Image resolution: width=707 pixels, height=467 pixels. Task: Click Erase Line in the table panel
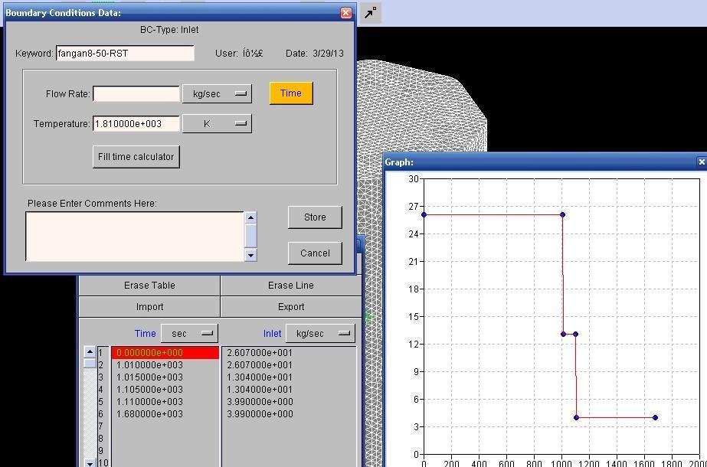[291, 286]
